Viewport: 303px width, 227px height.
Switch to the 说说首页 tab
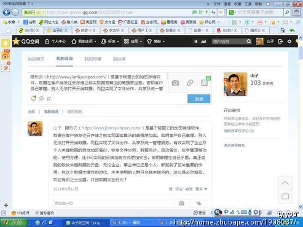point(36,59)
